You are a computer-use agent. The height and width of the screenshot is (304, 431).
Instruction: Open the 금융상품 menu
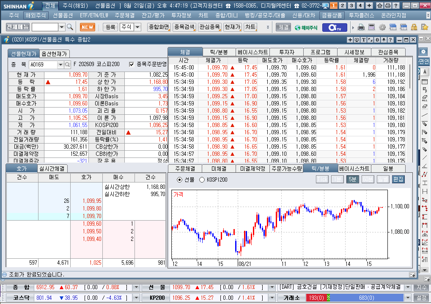332,15
